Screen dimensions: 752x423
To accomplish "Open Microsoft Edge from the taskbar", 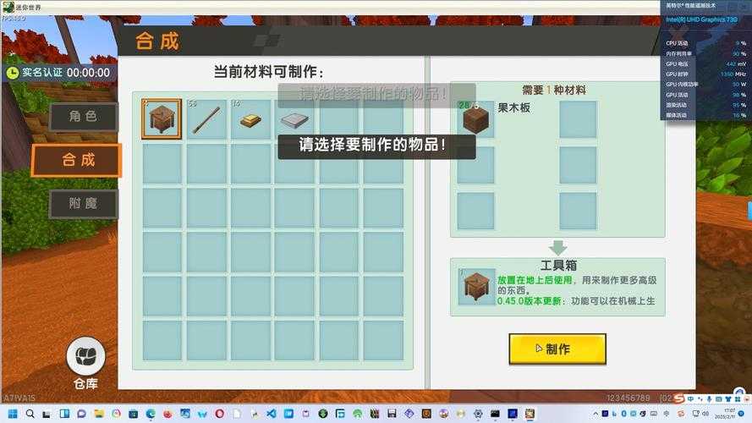I will click(151, 414).
